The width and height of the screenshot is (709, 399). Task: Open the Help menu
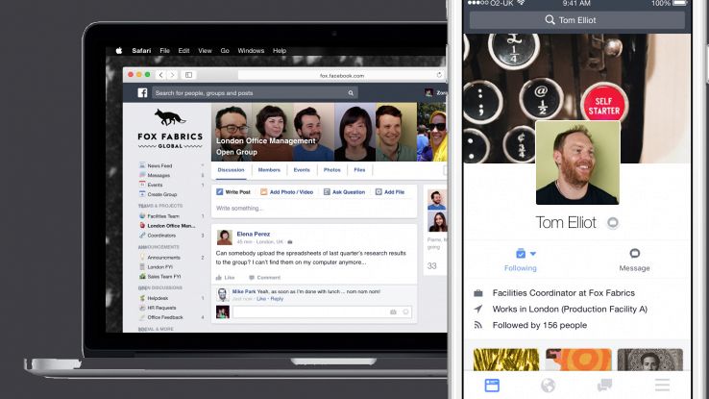click(280, 51)
